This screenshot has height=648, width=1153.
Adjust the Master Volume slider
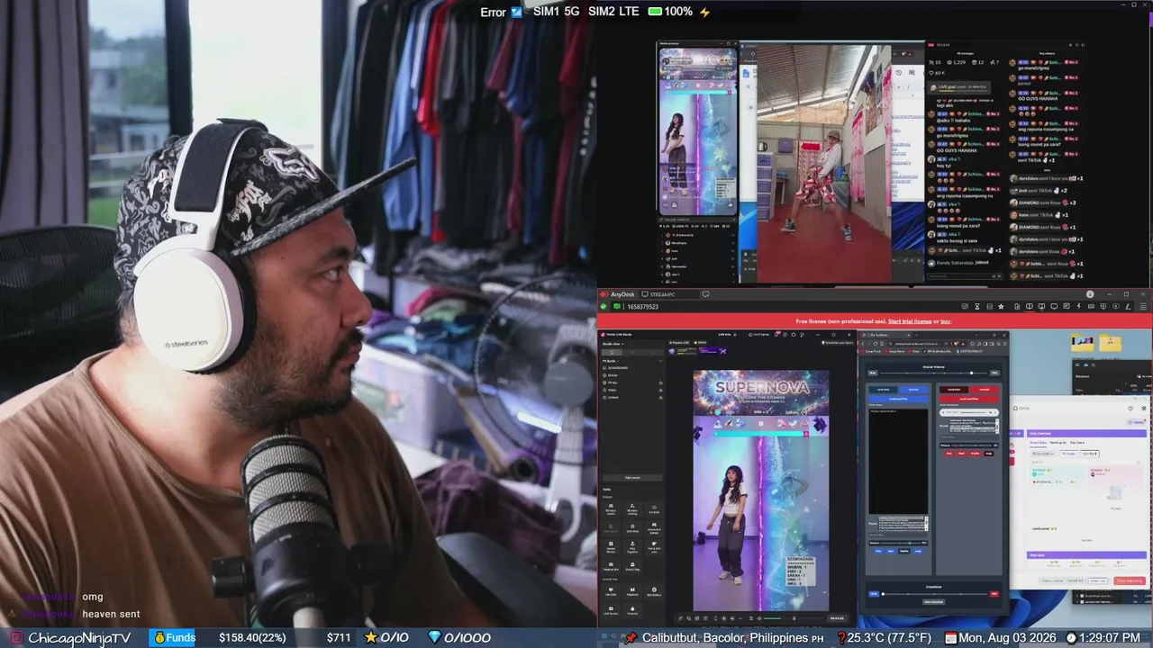(933, 373)
